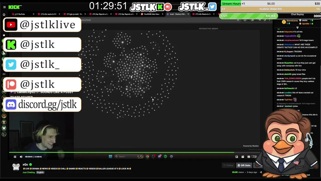Open SpinMe in the gift leaderboard
This screenshot has height=181, width=321.
pos(305,24)
